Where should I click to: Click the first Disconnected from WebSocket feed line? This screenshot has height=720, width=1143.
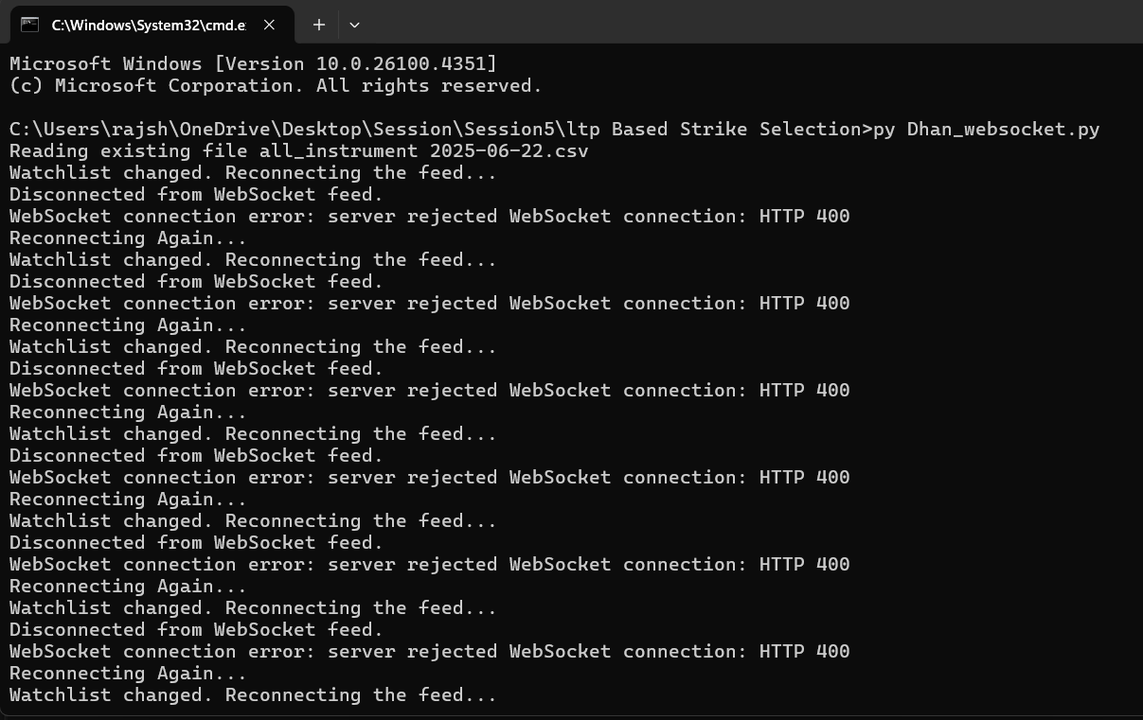[196, 195]
